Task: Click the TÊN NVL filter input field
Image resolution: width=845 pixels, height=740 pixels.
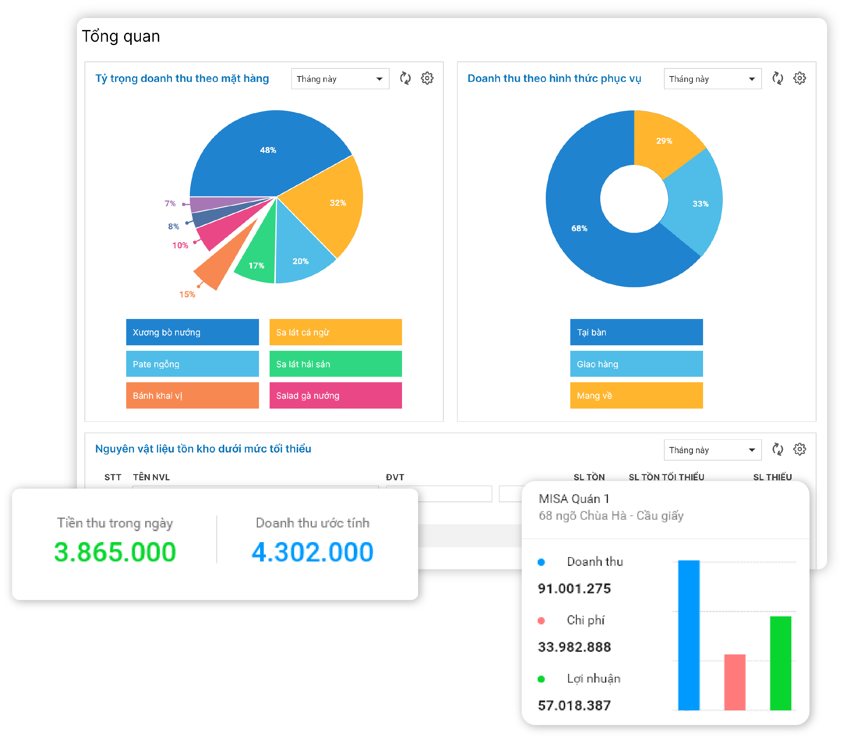Action: point(255,487)
